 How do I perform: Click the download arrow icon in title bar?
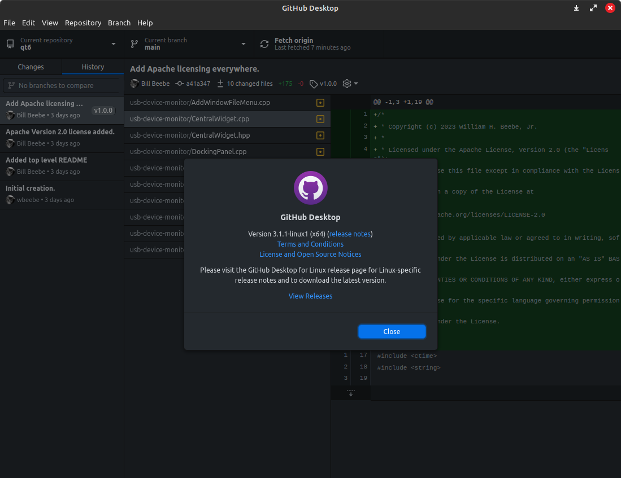tap(576, 8)
